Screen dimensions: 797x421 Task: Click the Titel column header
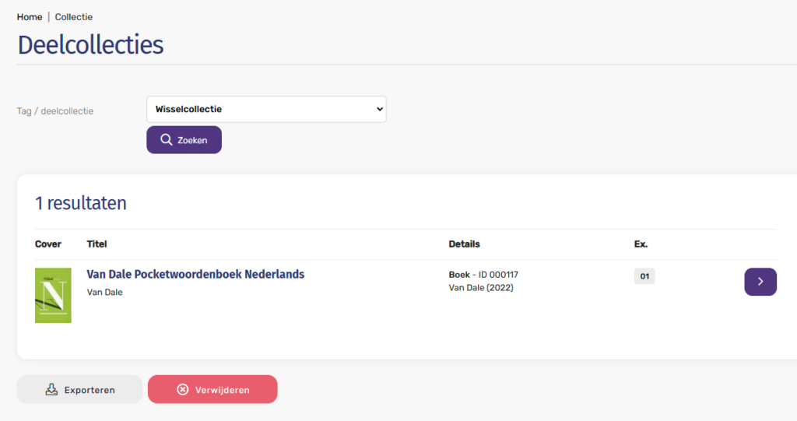97,244
